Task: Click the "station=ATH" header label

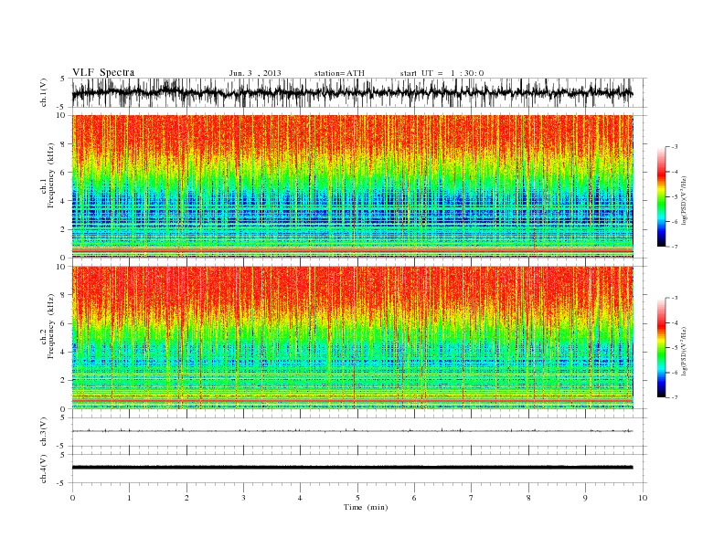Action: point(339,73)
